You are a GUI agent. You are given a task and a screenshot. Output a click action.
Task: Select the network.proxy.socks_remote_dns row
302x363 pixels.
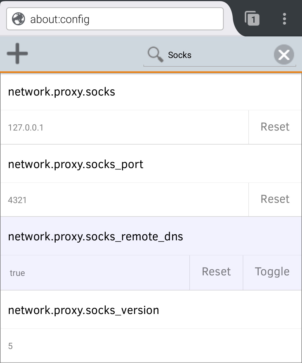click(151, 236)
